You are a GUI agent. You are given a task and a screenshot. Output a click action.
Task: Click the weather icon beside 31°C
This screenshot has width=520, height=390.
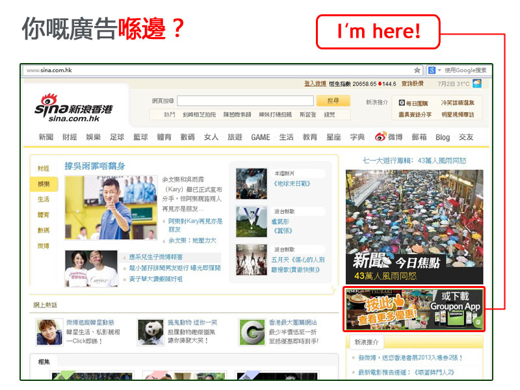(x=477, y=84)
